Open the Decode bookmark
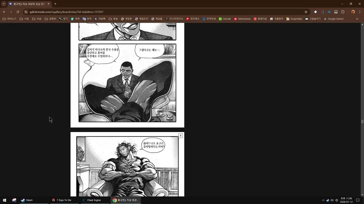Image resolution: width=364 pixels, height=204 pixels. point(225,19)
